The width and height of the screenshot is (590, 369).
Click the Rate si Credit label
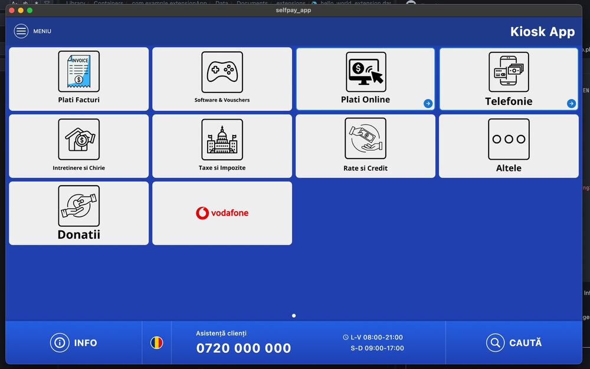tap(365, 169)
